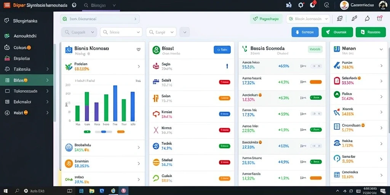Click the green Ragochape button
Image resolution: width=390 pixels, height=195 pixels.
click(x=266, y=19)
